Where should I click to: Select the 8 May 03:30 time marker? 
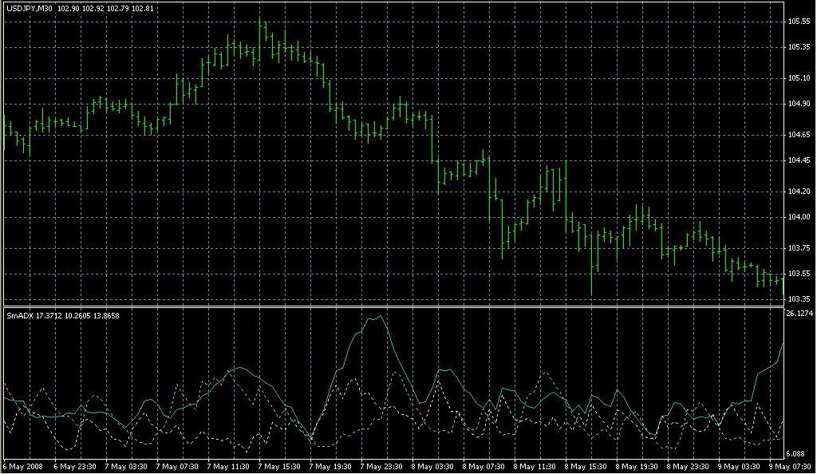pyautogui.click(x=433, y=466)
